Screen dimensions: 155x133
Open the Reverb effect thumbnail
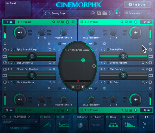[130, 125]
